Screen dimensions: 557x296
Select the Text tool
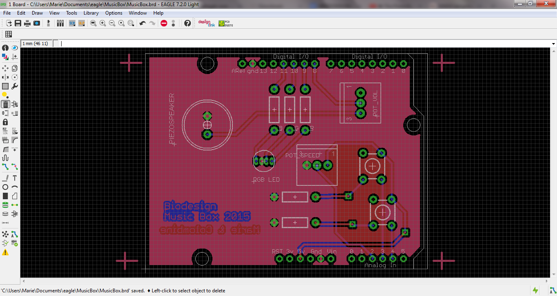click(x=15, y=178)
